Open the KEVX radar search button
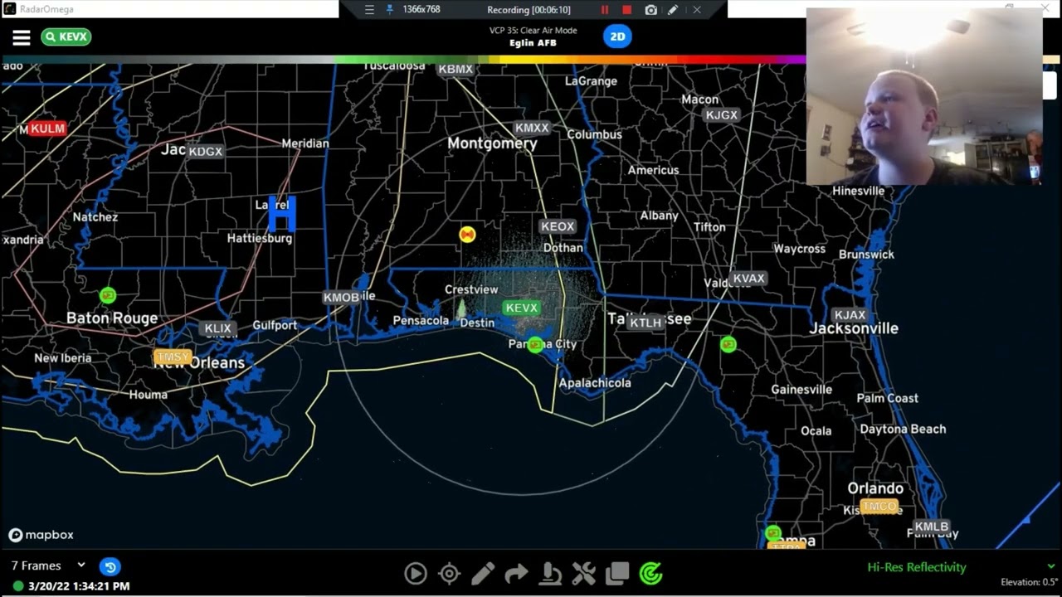Viewport: 1062px width, 597px height. coord(66,37)
